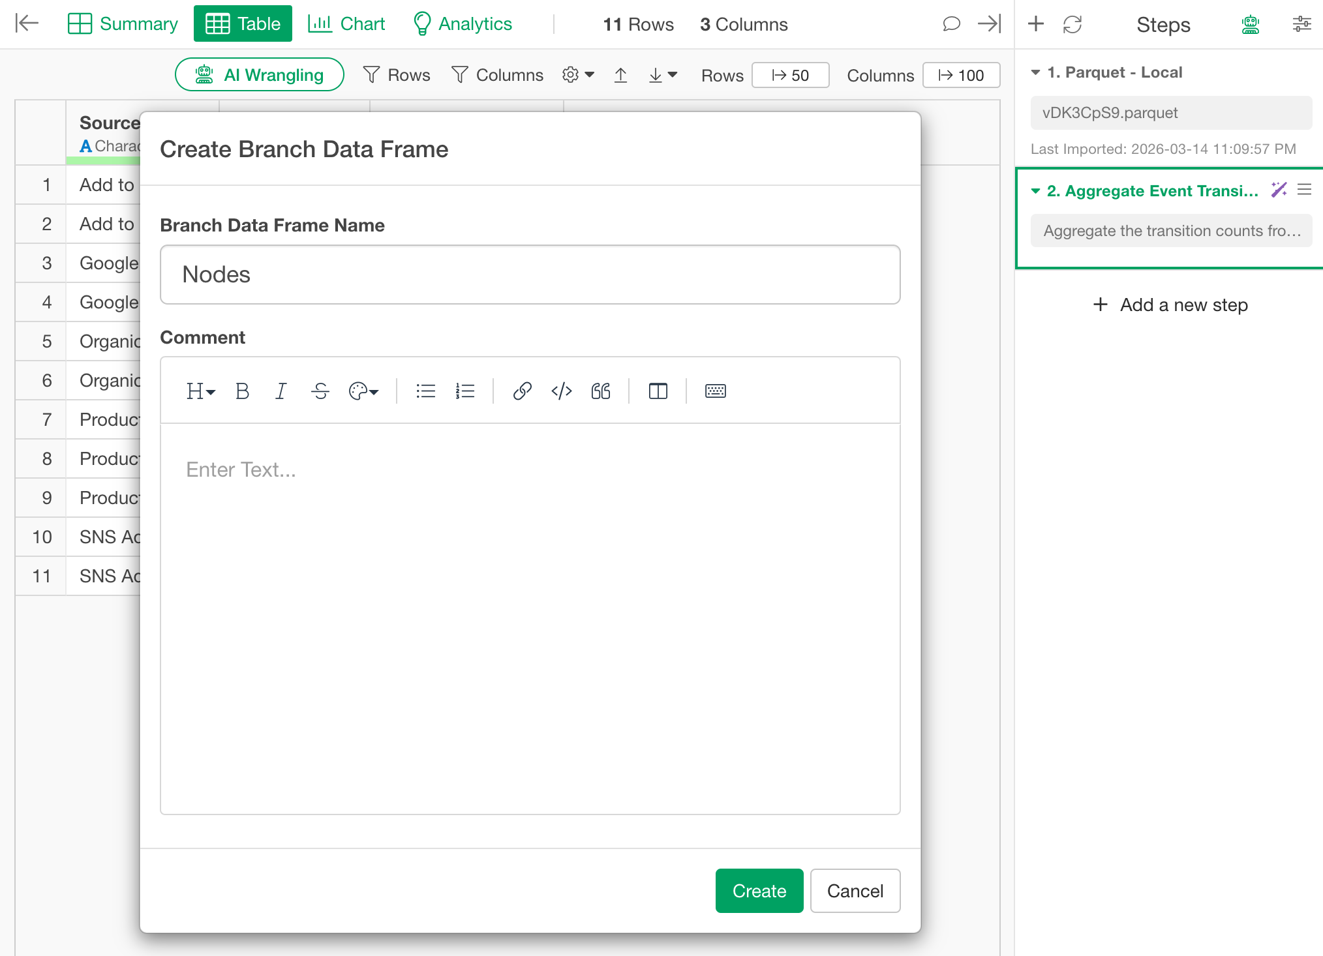1323x956 pixels.
Task: Insert a numbered list
Action: click(x=464, y=391)
